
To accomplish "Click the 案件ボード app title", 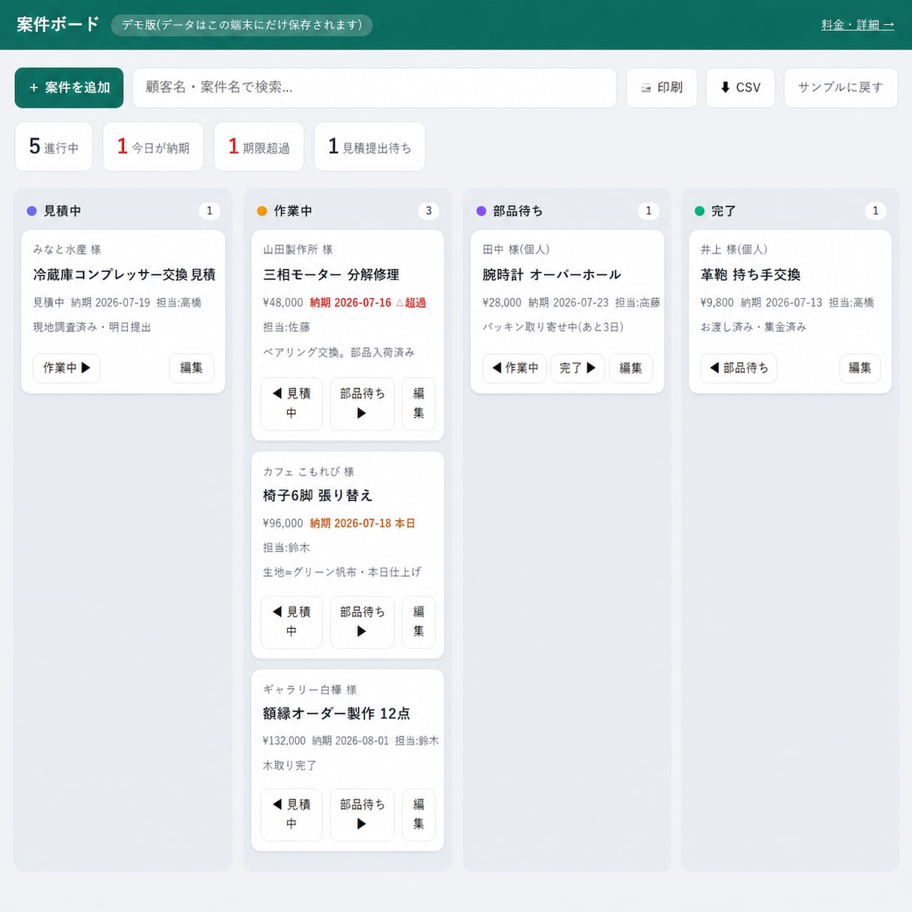I will click(58, 25).
